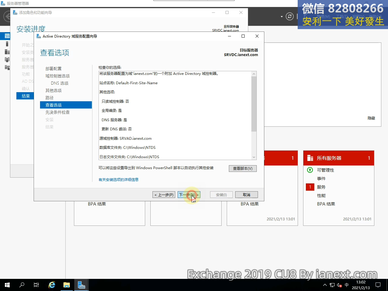Select Review Options (查看选项) step

tap(66, 105)
